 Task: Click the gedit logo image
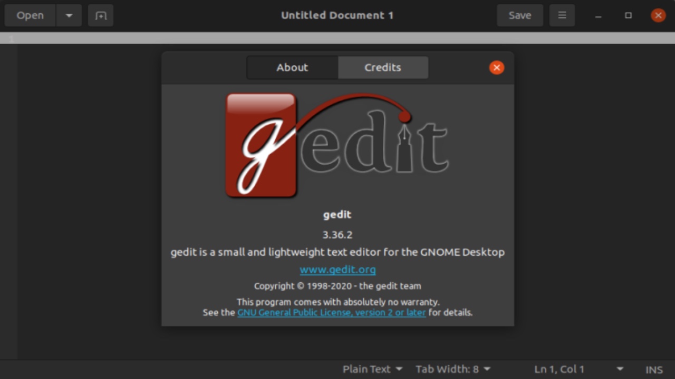[x=337, y=146]
